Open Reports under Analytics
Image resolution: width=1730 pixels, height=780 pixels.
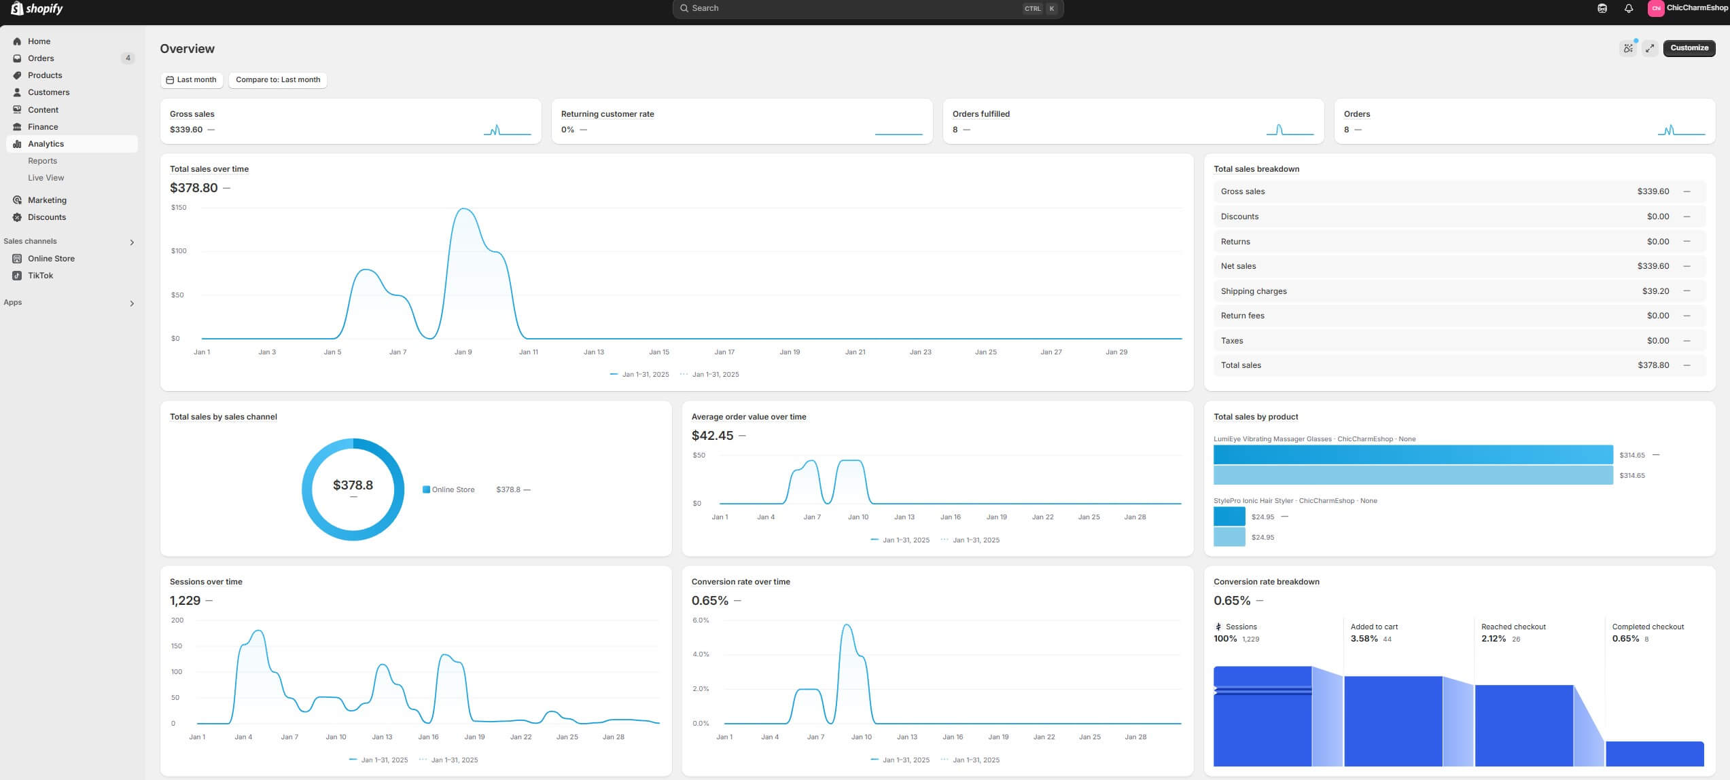tap(42, 161)
